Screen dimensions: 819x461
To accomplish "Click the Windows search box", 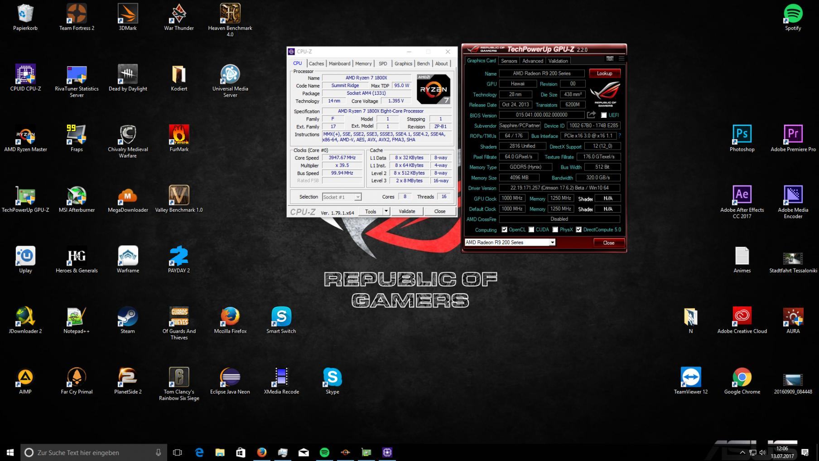I will click(x=94, y=452).
